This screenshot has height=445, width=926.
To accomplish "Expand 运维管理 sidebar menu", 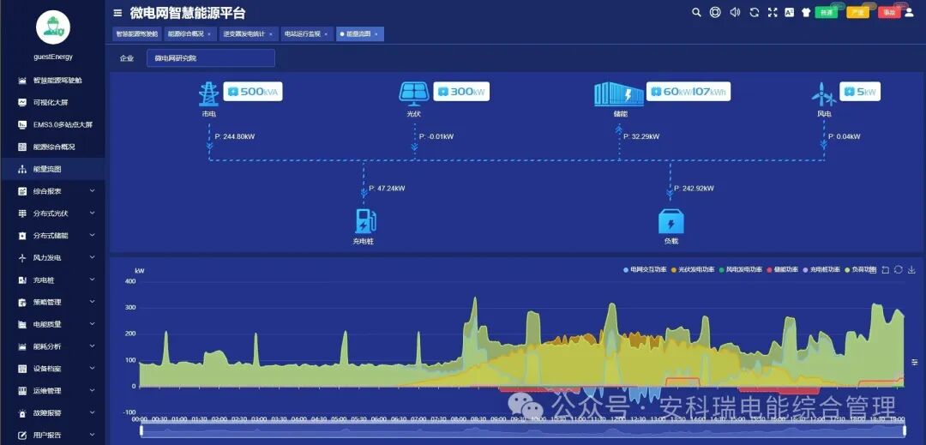I will [53, 391].
